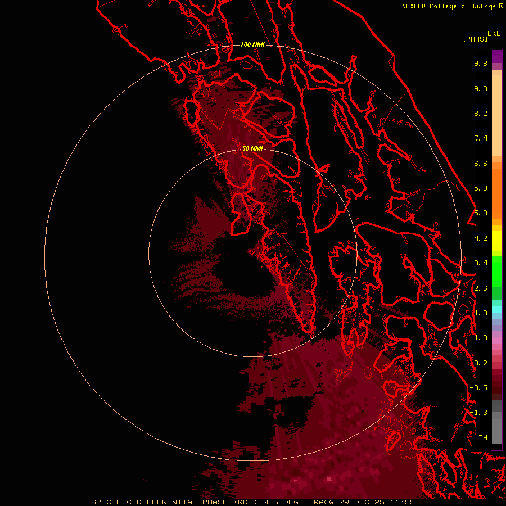Click the 4.2 value on the color scale
The height and width of the screenshot is (506, 506).
pyautogui.click(x=481, y=238)
